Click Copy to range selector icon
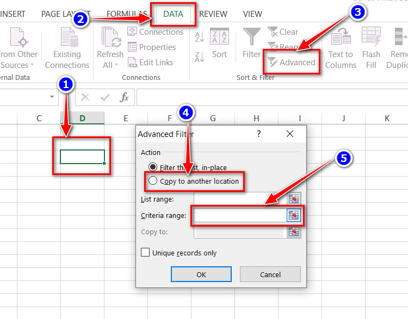408x319 pixels. point(294,232)
